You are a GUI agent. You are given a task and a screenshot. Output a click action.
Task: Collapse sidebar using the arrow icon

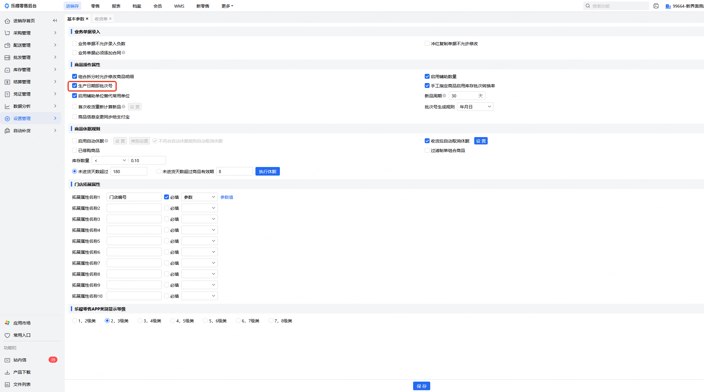(55, 20)
